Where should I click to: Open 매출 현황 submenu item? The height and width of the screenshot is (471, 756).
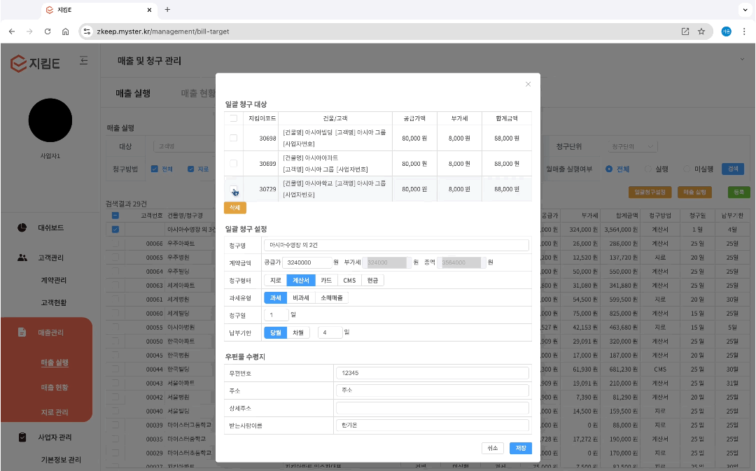tap(55, 387)
